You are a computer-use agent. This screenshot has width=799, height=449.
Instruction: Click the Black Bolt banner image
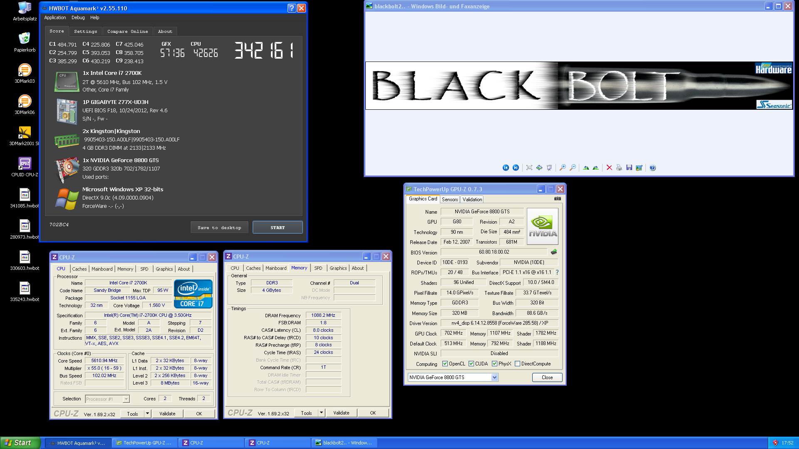(579, 86)
